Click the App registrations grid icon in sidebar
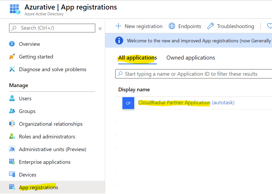The width and height of the screenshot is (272, 194). [12, 187]
